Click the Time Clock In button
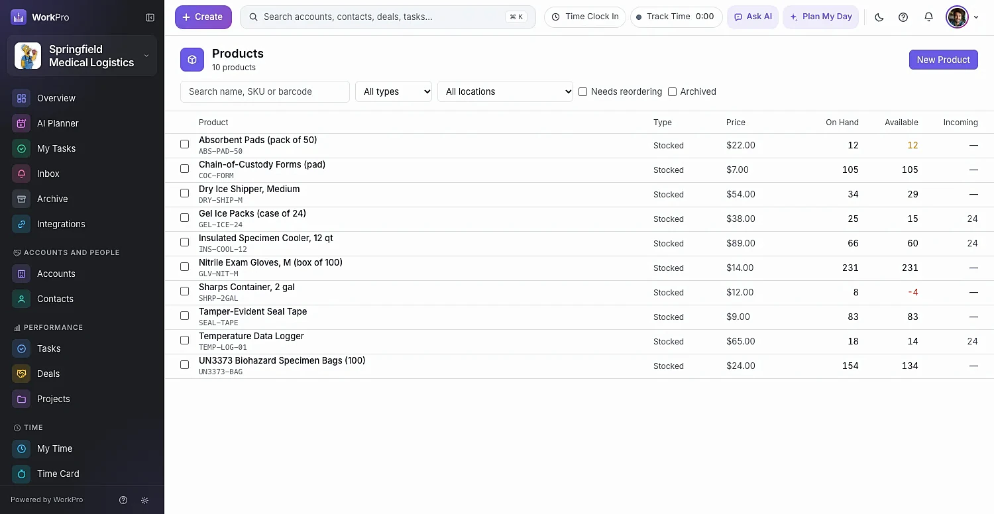The image size is (994, 514). tap(585, 17)
